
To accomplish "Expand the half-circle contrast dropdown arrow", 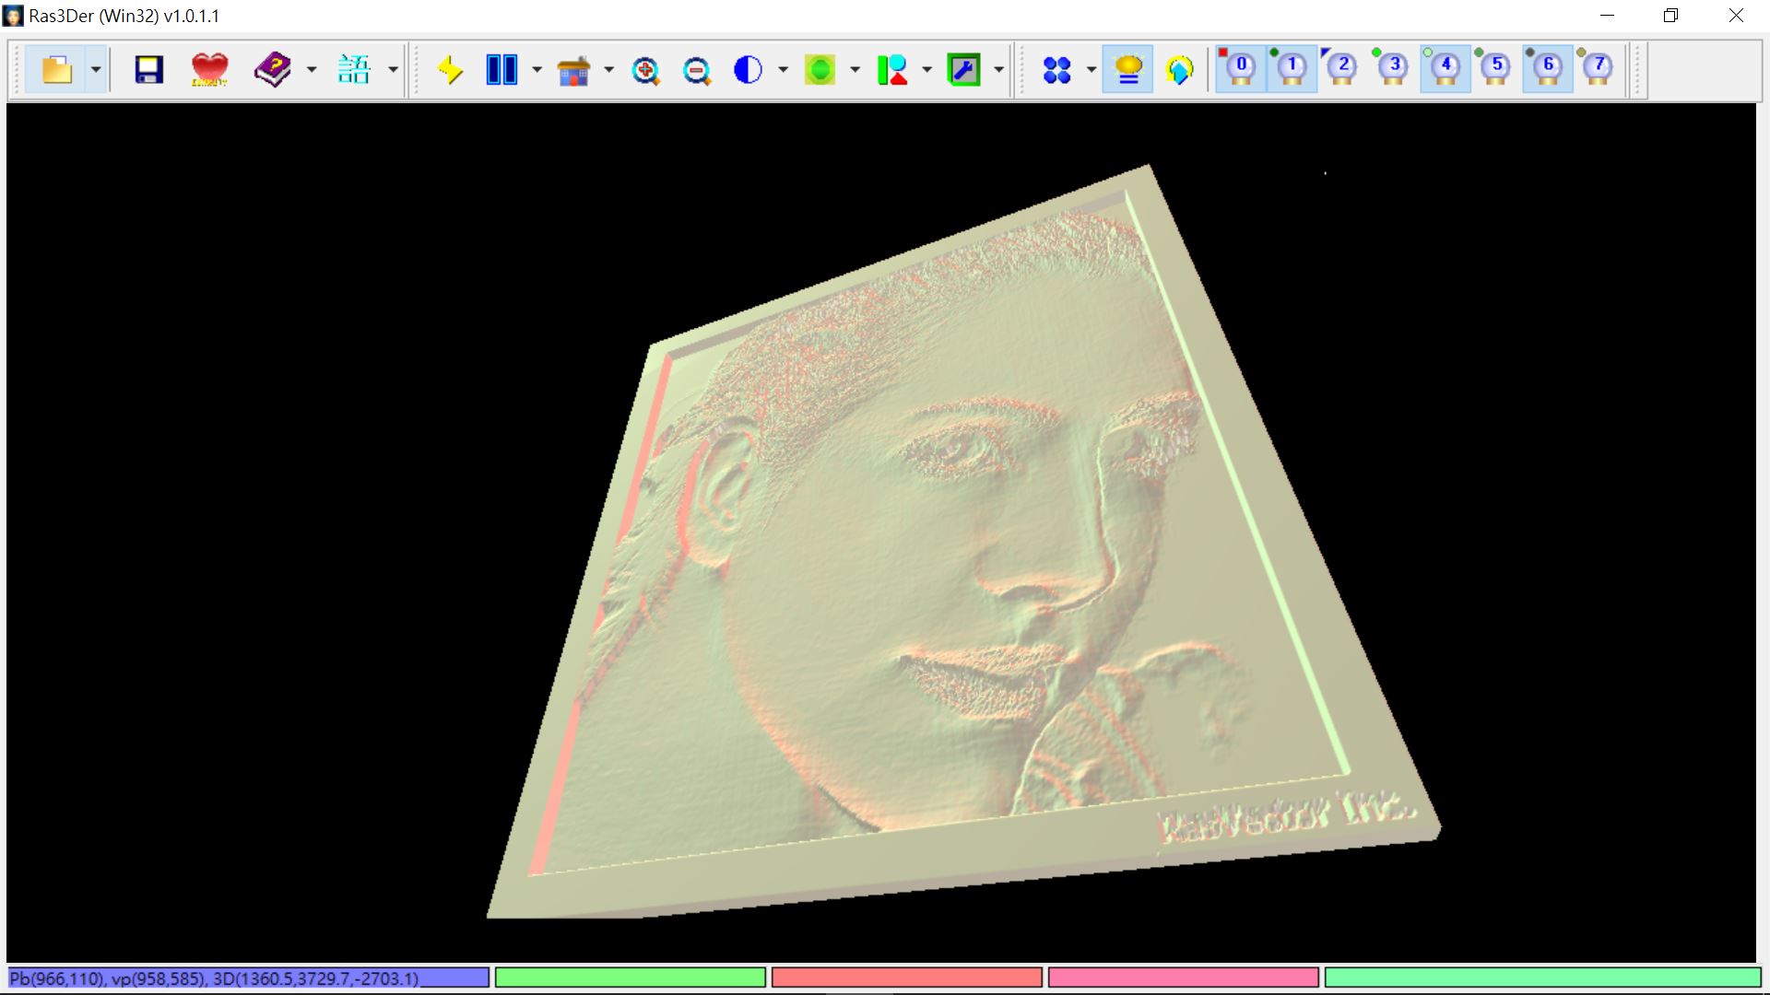I will pos(783,70).
